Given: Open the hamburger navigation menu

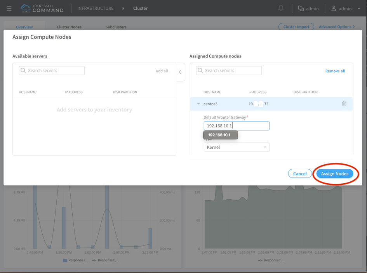Looking at the screenshot, I should click(9, 8).
